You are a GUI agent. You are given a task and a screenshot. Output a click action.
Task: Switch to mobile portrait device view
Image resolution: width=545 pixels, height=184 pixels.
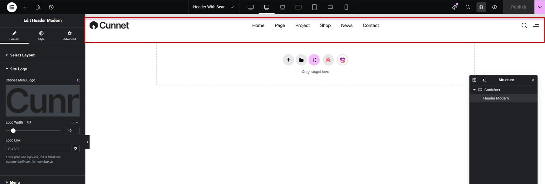click(x=346, y=7)
